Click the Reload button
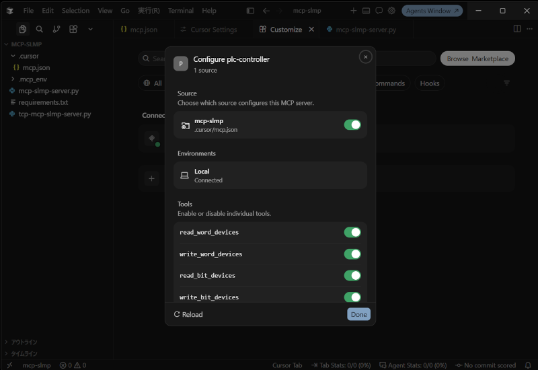The width and height of the screenshot is (538, 370). point(188,314)
